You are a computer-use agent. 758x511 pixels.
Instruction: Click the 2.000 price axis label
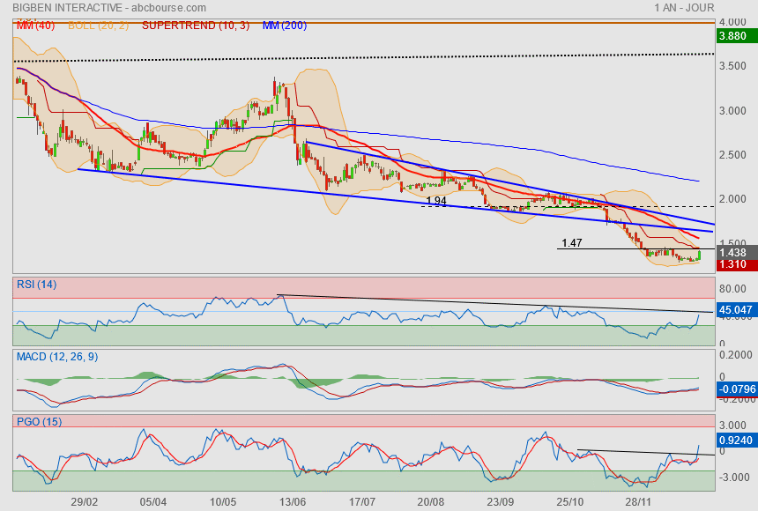point(732,199)
